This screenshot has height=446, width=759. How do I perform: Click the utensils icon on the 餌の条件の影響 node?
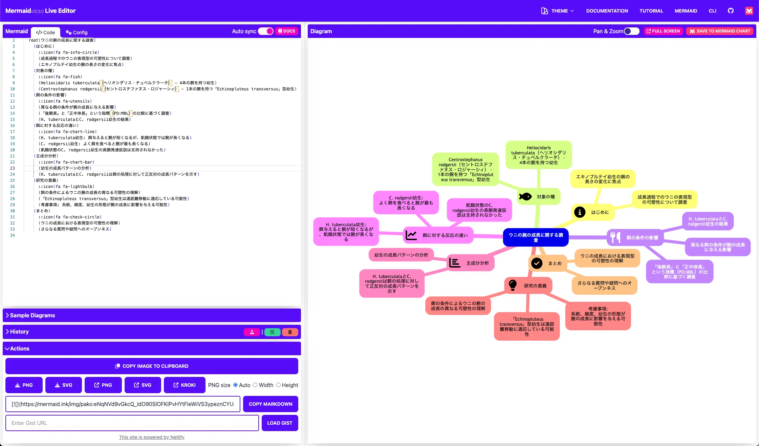(615, 237)
